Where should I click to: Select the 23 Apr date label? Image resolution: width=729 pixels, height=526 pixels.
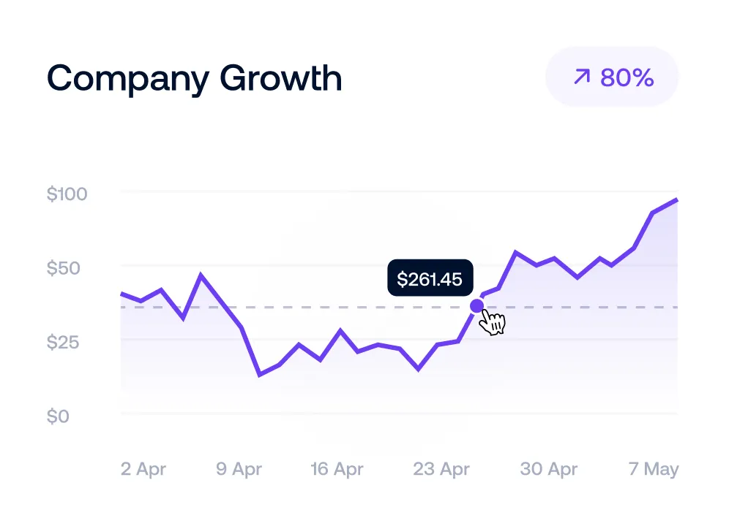pos(441,469)
